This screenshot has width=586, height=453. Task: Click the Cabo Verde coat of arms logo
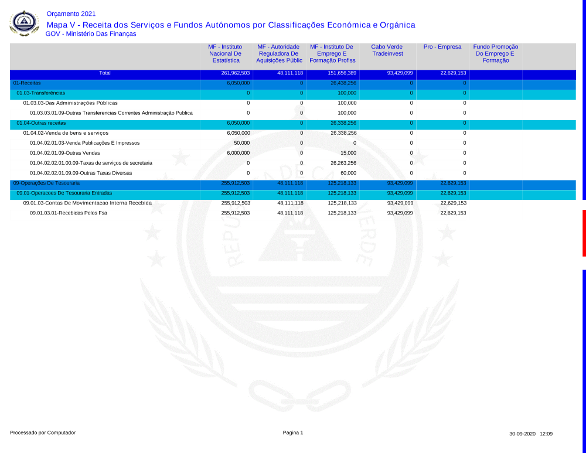[24, 23]
